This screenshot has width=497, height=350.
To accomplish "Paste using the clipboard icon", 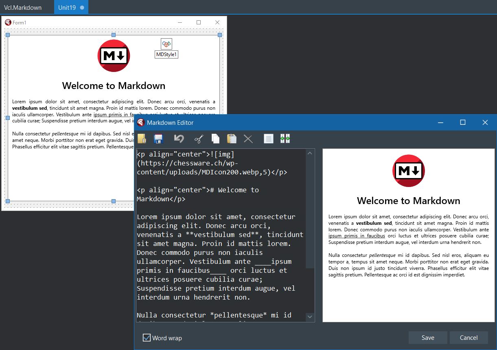I will click(232, 139).
